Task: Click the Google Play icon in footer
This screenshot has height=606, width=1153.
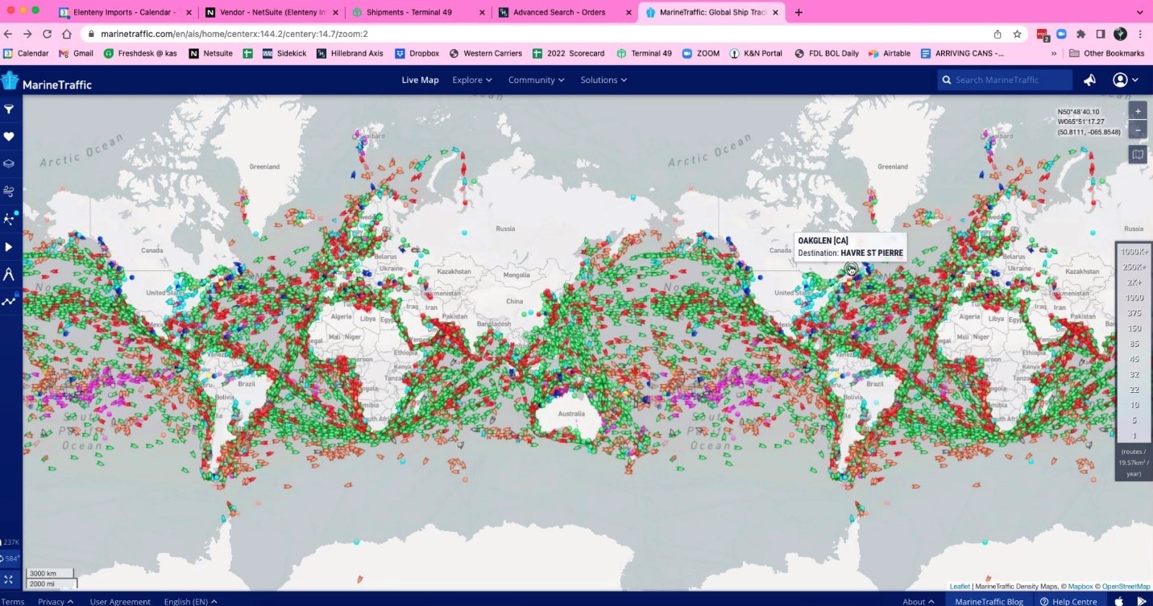Action: pos(1141,601)
